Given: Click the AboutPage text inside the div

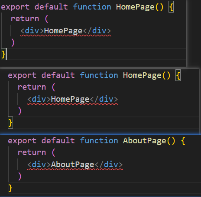Looking at the screenshot, I should [72, 165].
